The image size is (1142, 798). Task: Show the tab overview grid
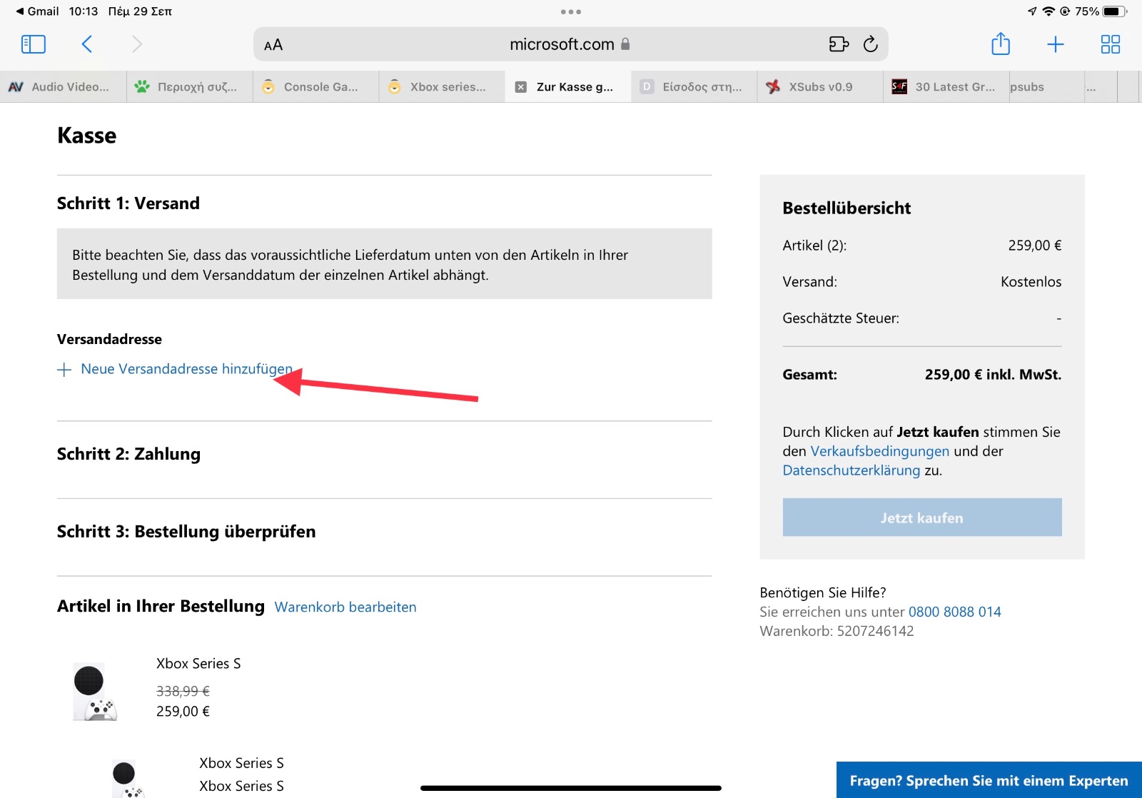click(1110, 44)
